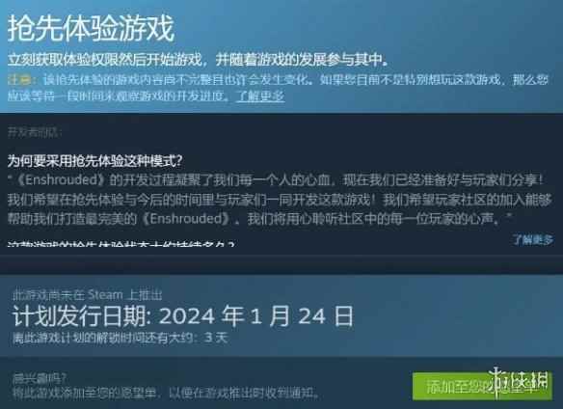
Task: Expand developer notes with right-side 了解更多
Action: point(533,239)
